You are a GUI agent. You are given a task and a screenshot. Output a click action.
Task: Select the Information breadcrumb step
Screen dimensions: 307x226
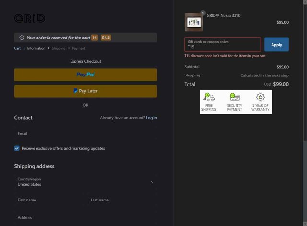(x=36, y=48)
